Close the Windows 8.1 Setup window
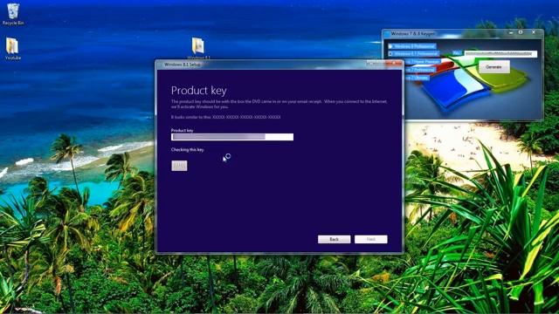The image size is (559, 314). pos(395,63)
